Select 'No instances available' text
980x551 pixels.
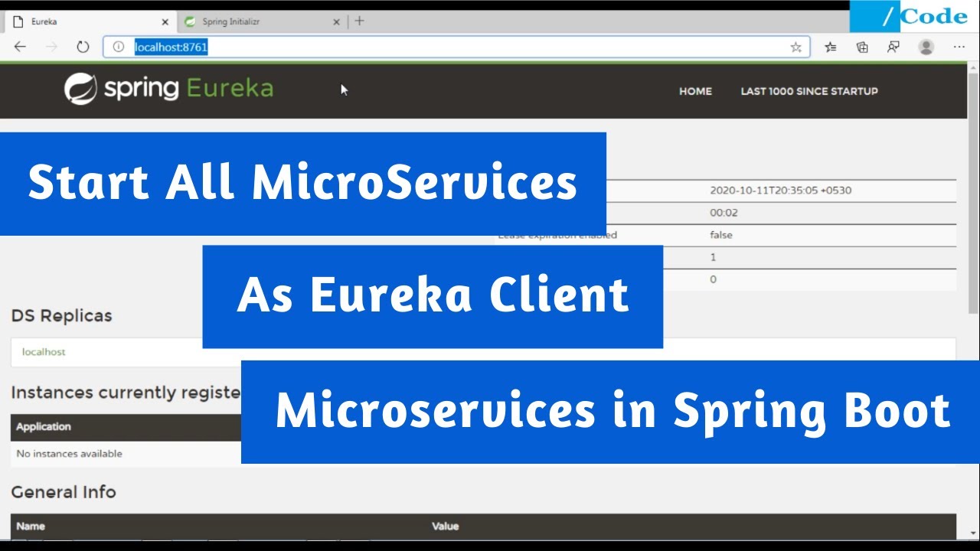(x=69, y=454)
